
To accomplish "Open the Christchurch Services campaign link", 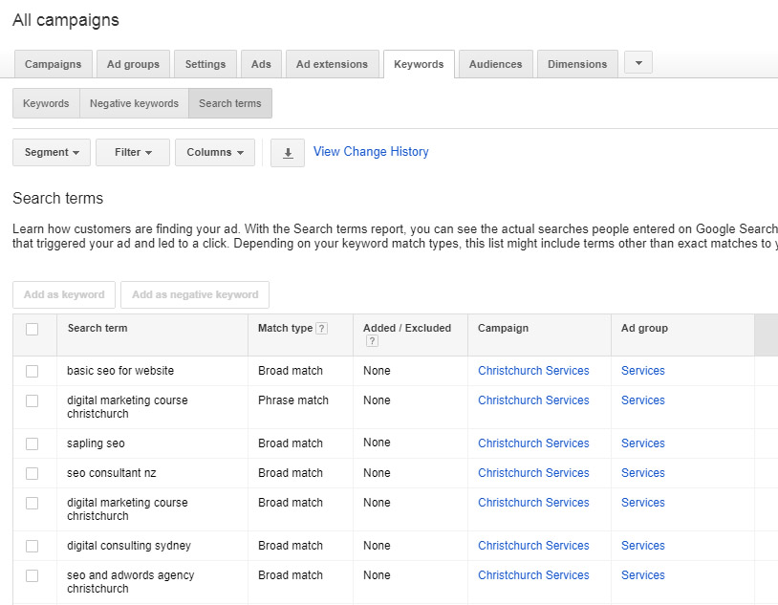I will click(x=532, y=371).
